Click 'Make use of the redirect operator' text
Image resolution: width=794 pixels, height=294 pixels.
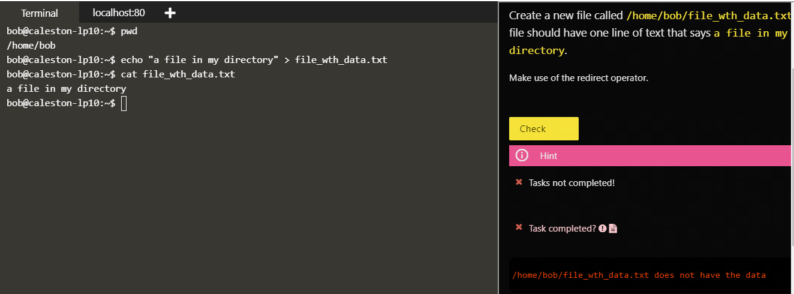[x=578, y=77]
